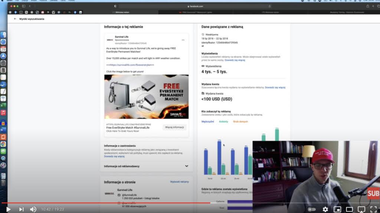The image size is (380, 213).
Task: Launch Music app from the Dock
Action: pos(3,113)
